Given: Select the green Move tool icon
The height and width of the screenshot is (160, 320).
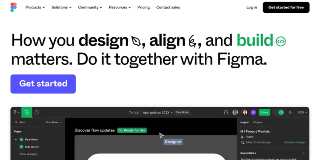Looking at the screenshot, I should [x=27, y=112].
